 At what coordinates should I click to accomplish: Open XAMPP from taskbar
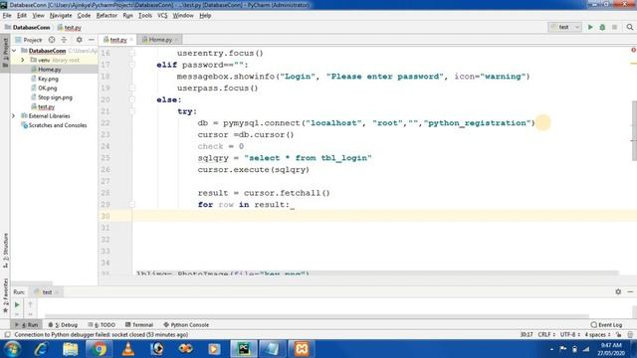[x=302, y=349]
